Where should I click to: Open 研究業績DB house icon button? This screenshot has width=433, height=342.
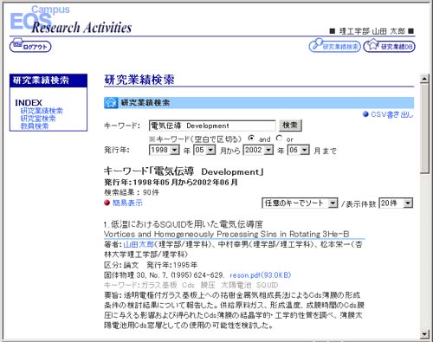(x=389, y=46)
